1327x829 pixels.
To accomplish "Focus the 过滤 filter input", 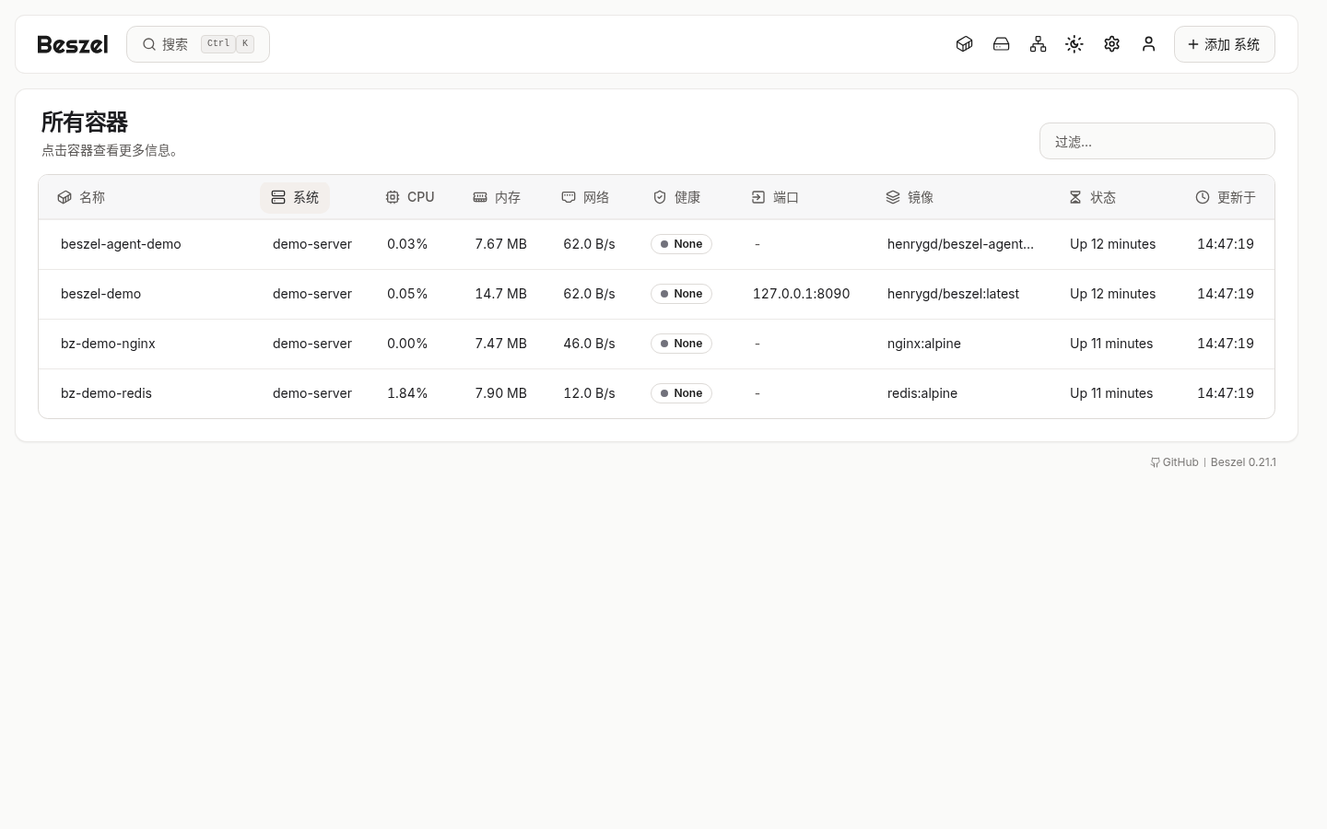I will click(x=1157, y=141).
